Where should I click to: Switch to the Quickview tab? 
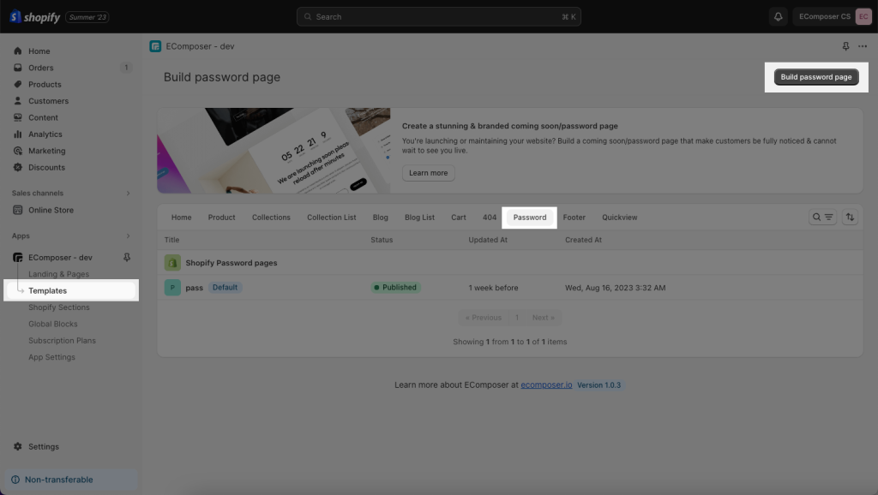click(620, 218)
